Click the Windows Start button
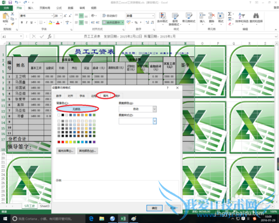This screenshot has height=223, width=279. pyautogui.click(x=5, y=219)
